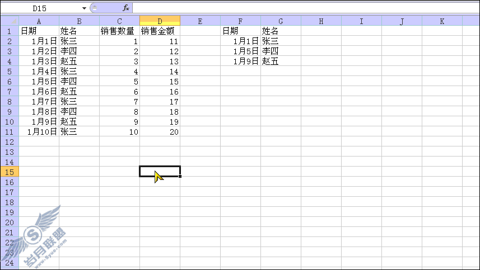Screen dimensions: 480x270
Task: Click the fx insert function icon
Action: click(126, 8)
